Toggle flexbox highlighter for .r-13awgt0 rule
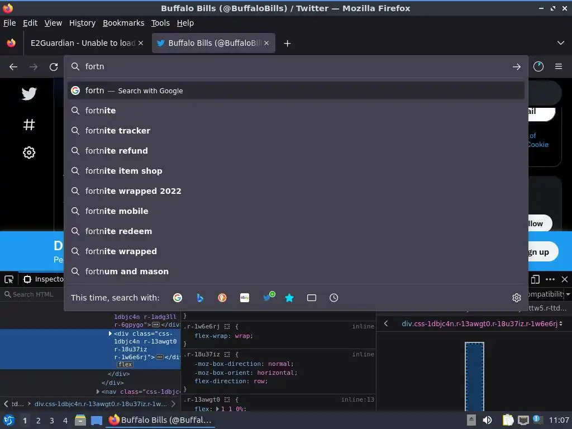The image size is (572, 429). click(227, 400)
